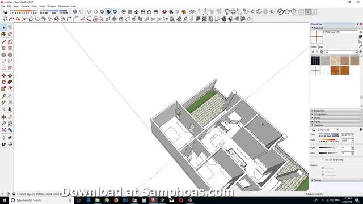Select Monochrome style icon

pyautogui.click(x=115, y=11)
